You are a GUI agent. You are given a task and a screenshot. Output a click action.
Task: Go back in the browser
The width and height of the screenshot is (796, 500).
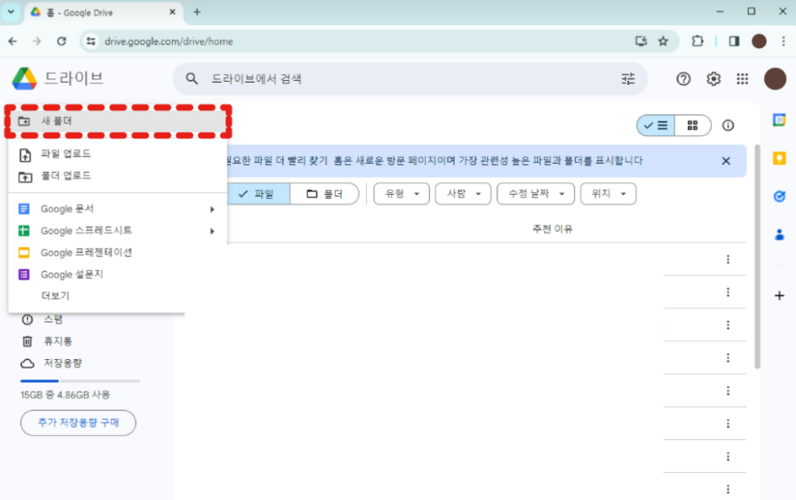(x=13, y=41)
